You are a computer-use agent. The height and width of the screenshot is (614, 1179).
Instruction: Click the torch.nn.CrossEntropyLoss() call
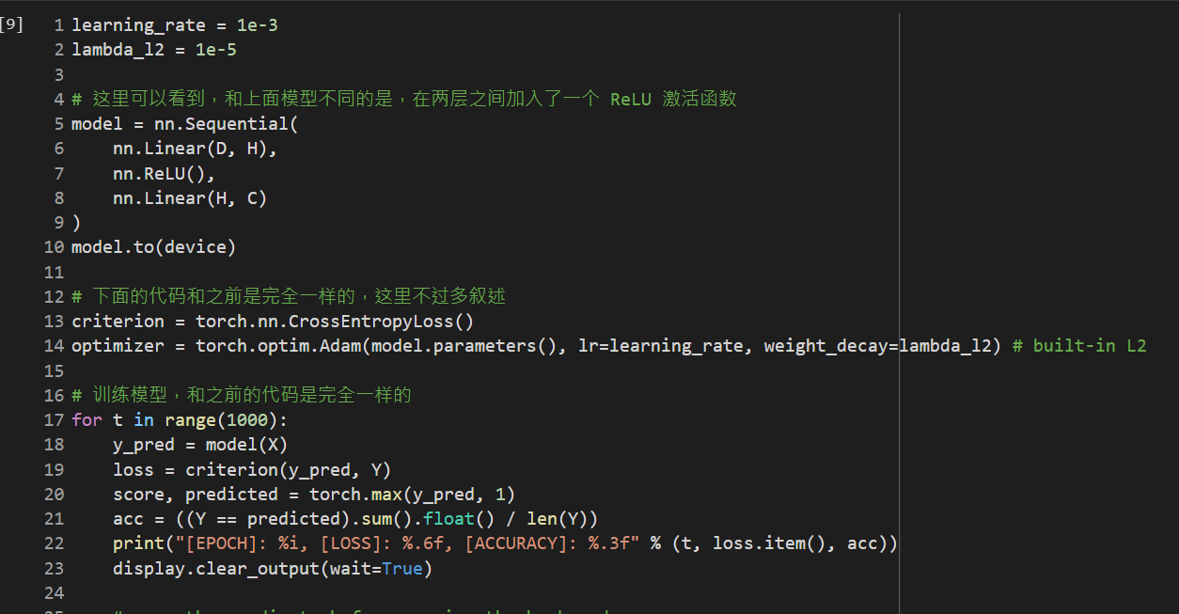(334, 322)
